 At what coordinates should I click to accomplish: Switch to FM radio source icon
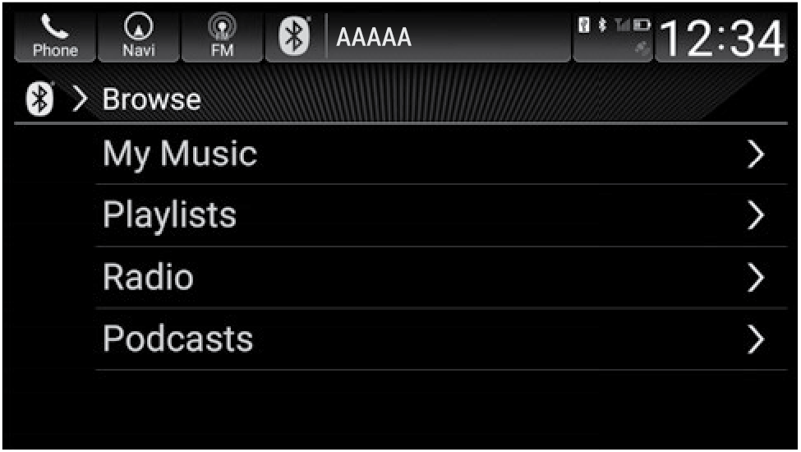click(x=222, y=38)
